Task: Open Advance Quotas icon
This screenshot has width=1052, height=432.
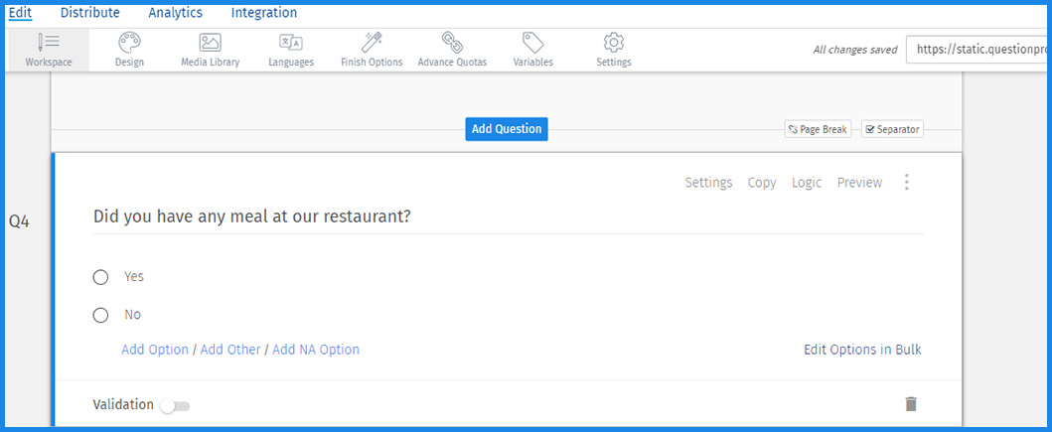Action: (452, 43)
